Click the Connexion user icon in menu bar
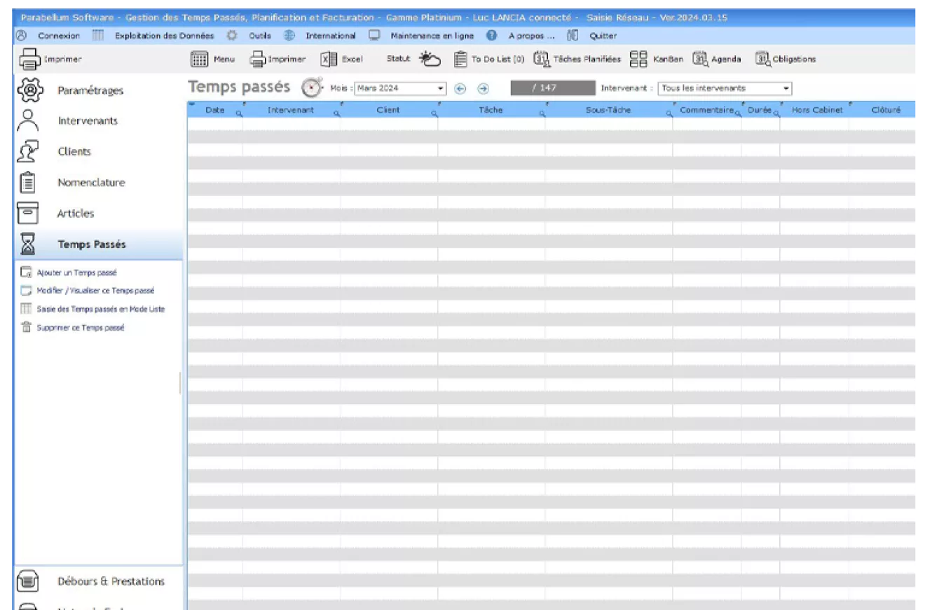This screenshot has width=925, height=610. (21, 36)
